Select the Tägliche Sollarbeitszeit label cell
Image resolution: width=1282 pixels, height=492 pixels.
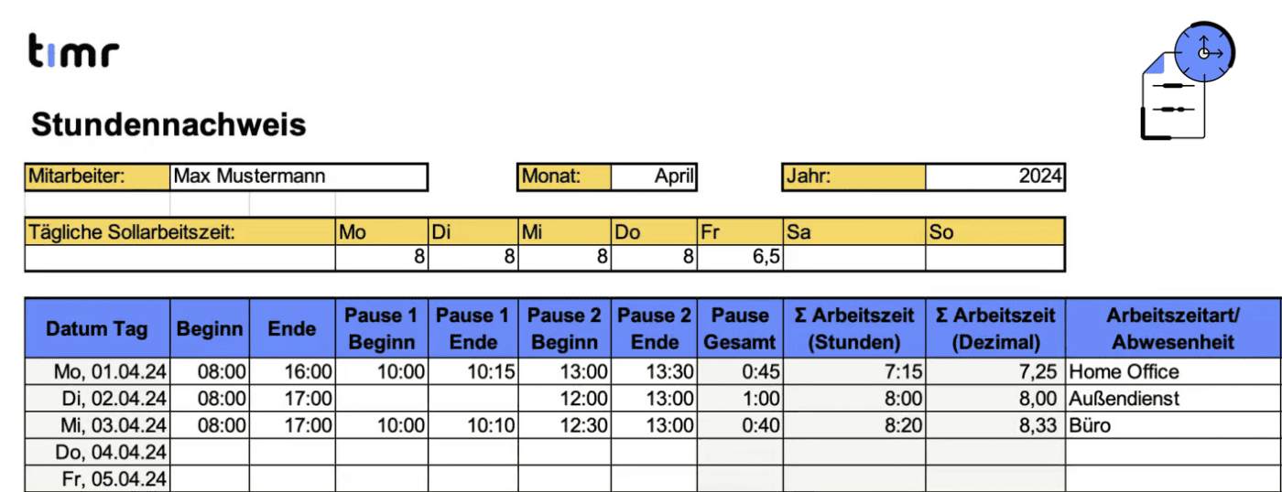coord(179,232)
